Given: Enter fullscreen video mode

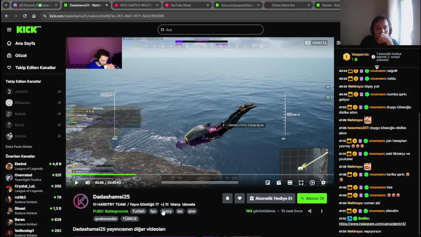Looking at the screenshot, I should [301, 183].
